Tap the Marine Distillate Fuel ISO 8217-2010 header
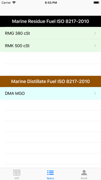This screenshot has height=180, width=101. 50,81
